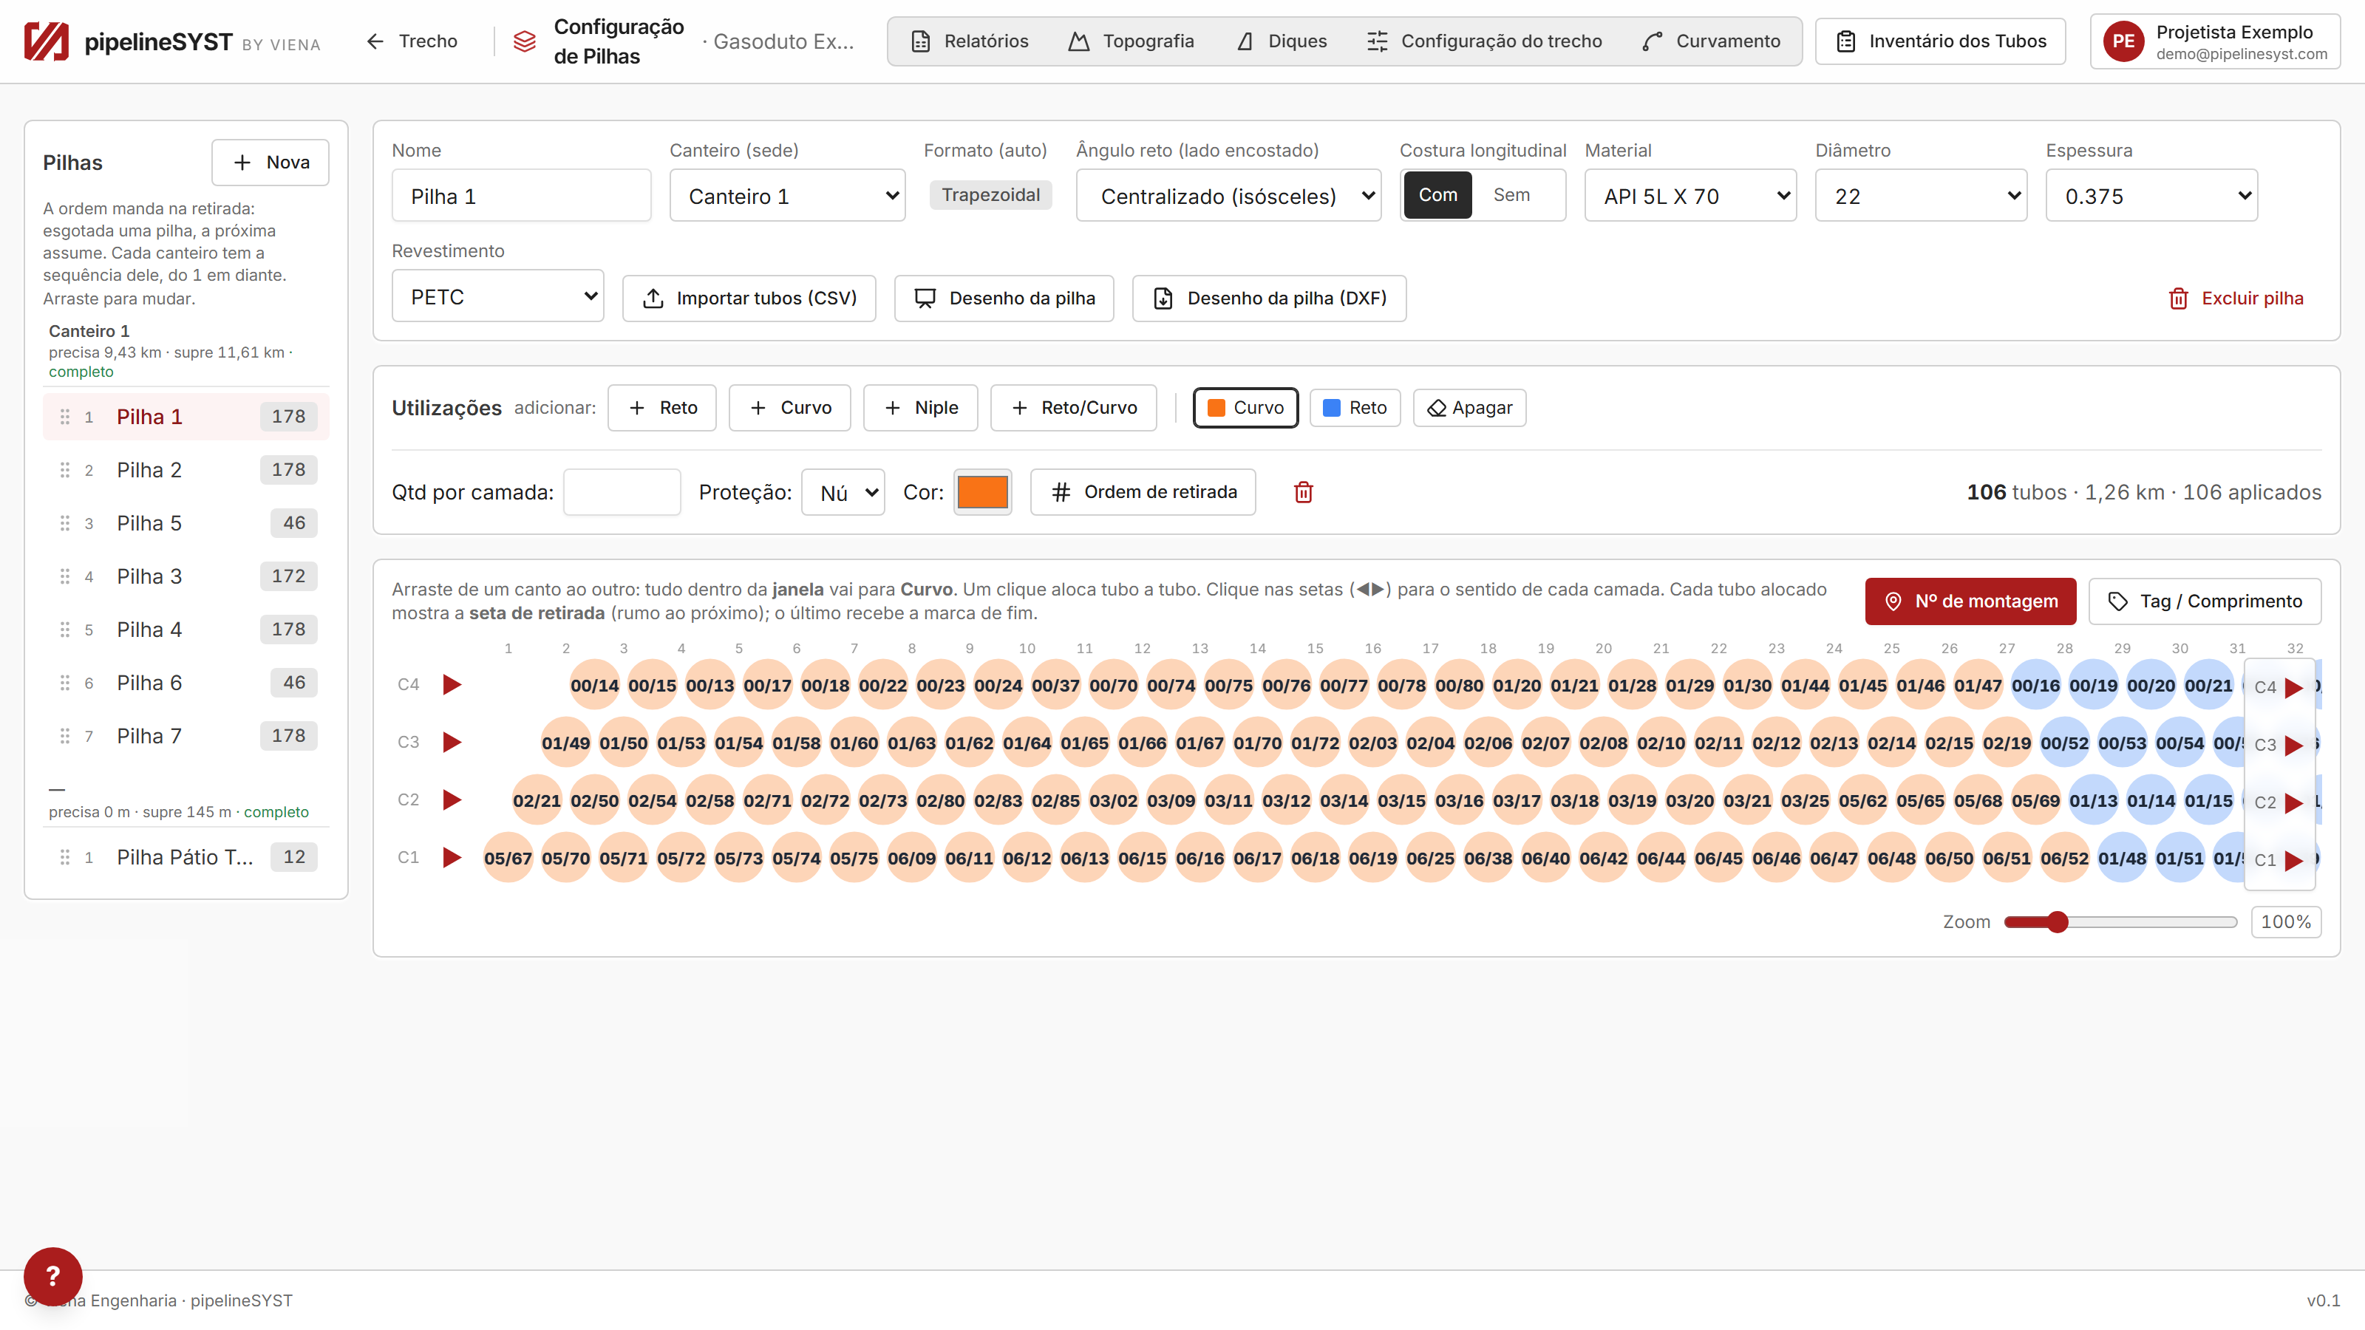Open the Relatórios tab
The height and width of the screenshot is (1330, 2365).
(x=970, y=41)
